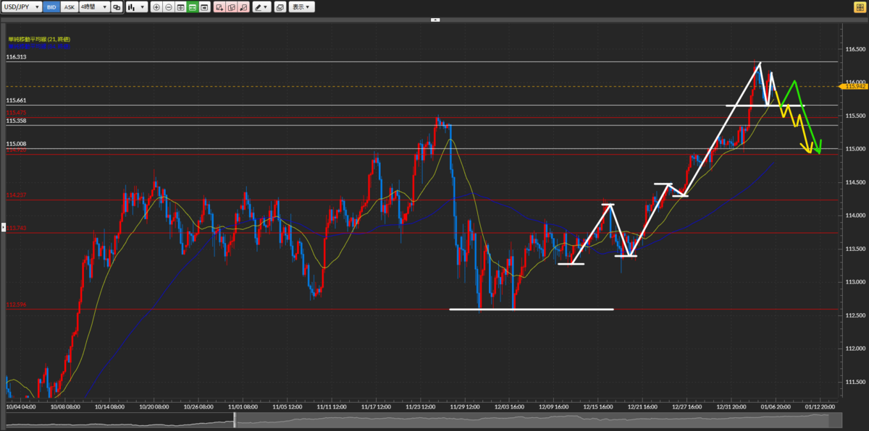Click the 115.358 horizontal line label
Viewport: 869px width, 431px height.
(x=16, y=121)
